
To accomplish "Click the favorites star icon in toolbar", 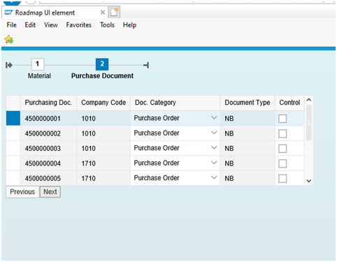I will pyautogui.click(x=9, y=39).
